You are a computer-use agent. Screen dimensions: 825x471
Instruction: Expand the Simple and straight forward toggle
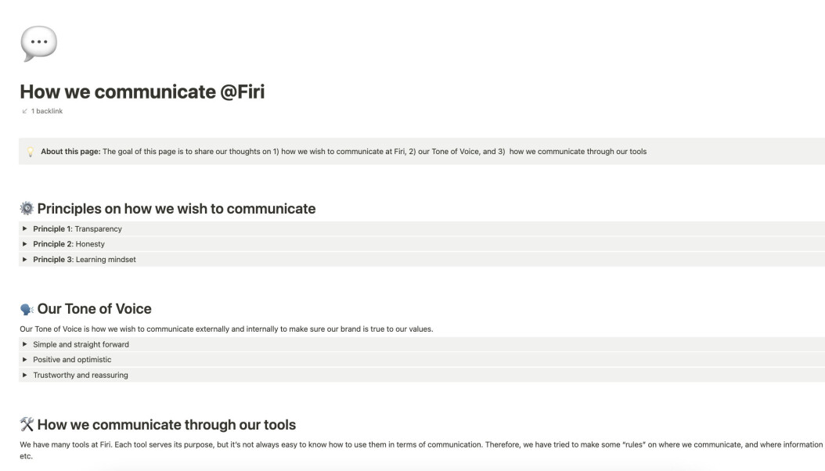tap(25, 344)
